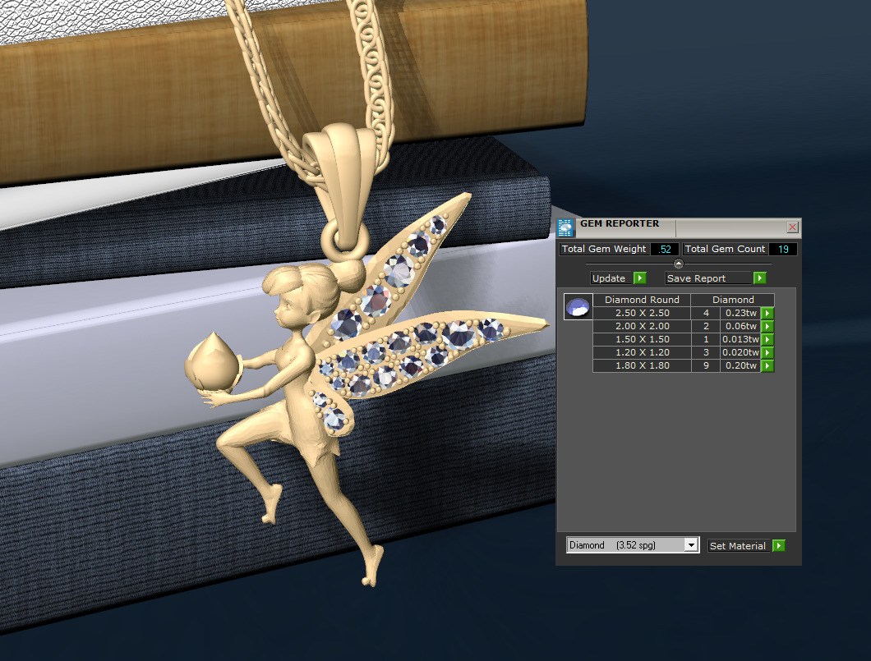Image resolution: width=871 pixels, height=661 pixels.
Task: Click the green arrow beside Save Report
Action: click(760, 278)
